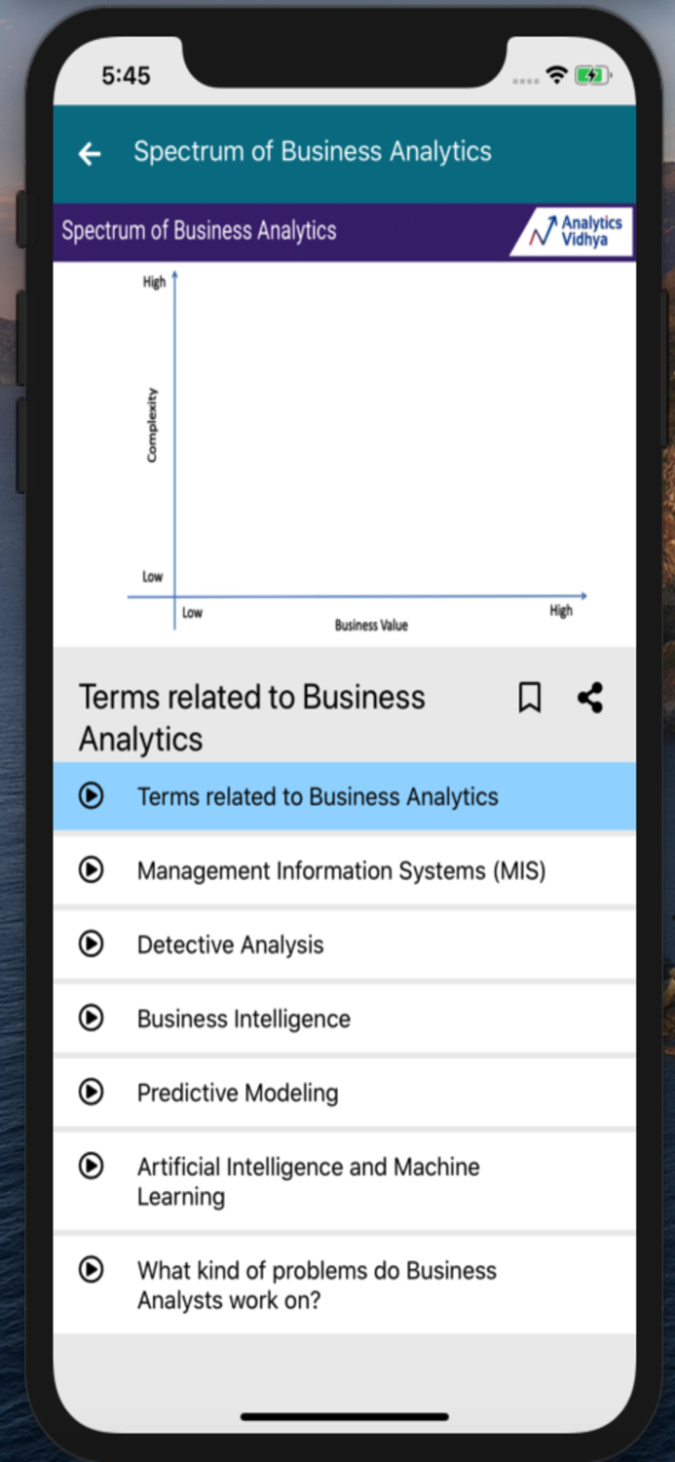
Task: Open the Analytics Vidhya logo
Action: pyautogui.click(x=569, y=231)
